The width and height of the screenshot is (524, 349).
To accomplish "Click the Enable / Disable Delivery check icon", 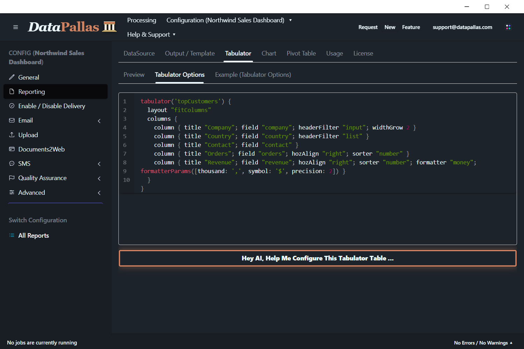I will pos(12,106).
